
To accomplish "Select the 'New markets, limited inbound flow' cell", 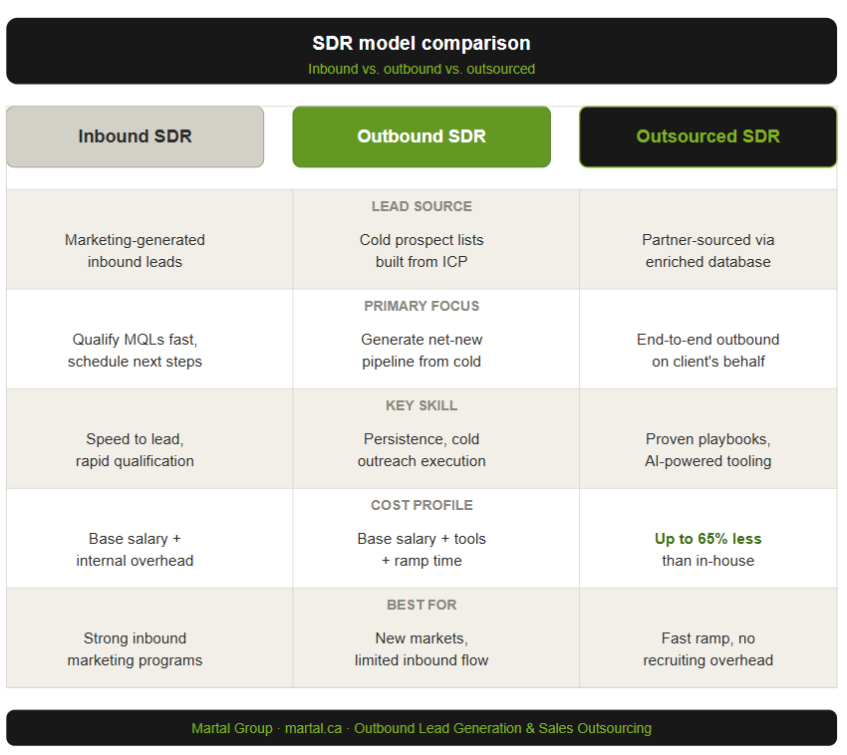I will click(421, 649).
